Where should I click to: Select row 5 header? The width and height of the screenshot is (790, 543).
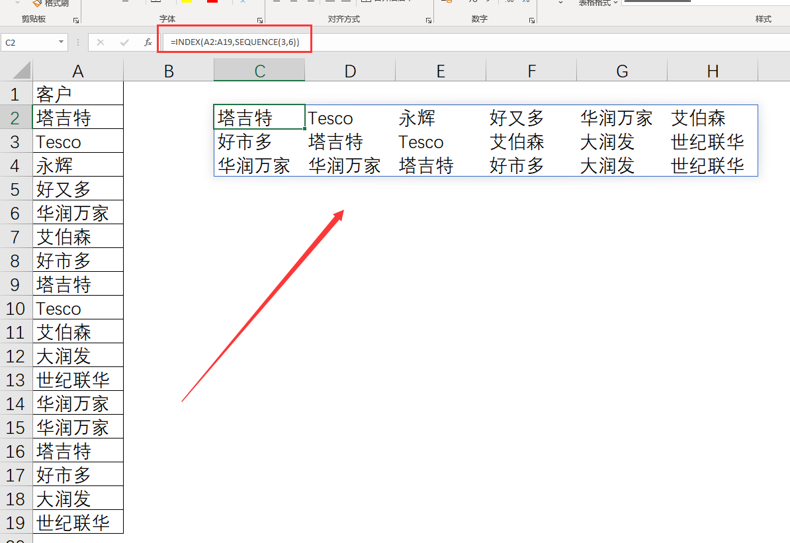click(16, 189)
